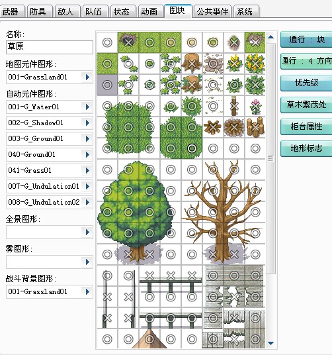Screen dimensions: 332x355
Task: Go to the 动画 tab
Action: coord(151,11)
